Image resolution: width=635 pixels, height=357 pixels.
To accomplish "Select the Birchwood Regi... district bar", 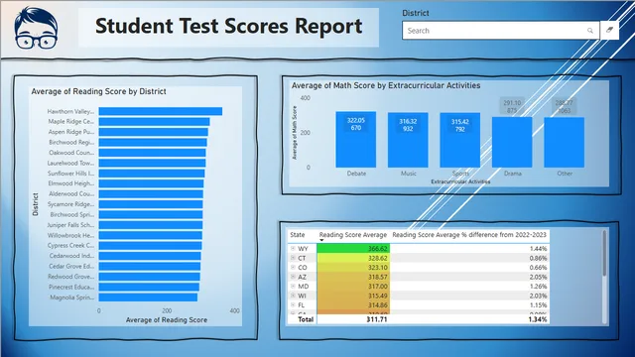I will pos(153,142).
